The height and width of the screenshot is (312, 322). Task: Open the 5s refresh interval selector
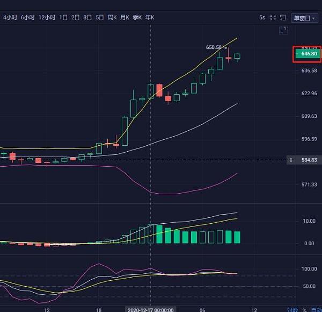[x=262, y=18]
